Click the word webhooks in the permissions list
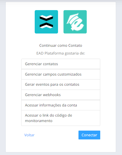Viewport: 122px width, 155px height. (x=52, y=95)
